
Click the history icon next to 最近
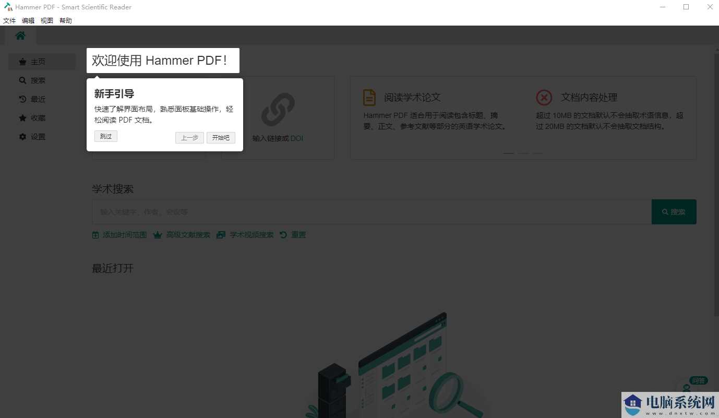point(22,99)
